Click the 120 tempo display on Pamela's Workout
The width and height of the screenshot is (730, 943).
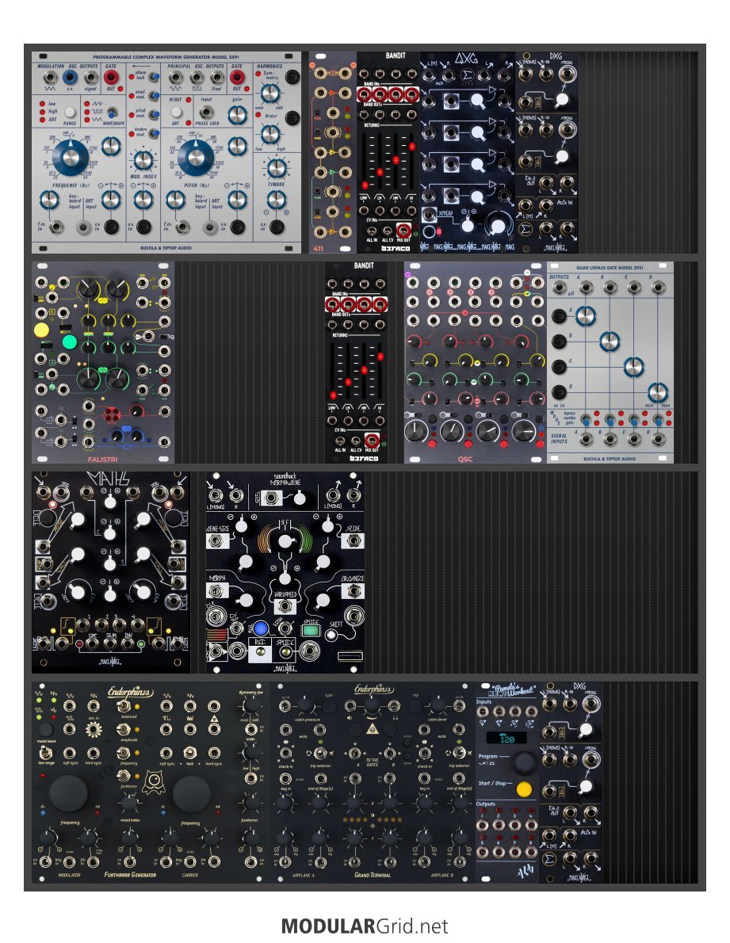(x=506, y=737)
